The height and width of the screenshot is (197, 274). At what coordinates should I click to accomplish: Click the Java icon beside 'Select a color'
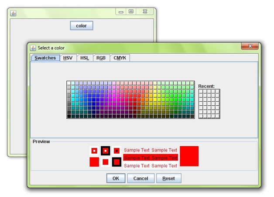pos(33,48)
